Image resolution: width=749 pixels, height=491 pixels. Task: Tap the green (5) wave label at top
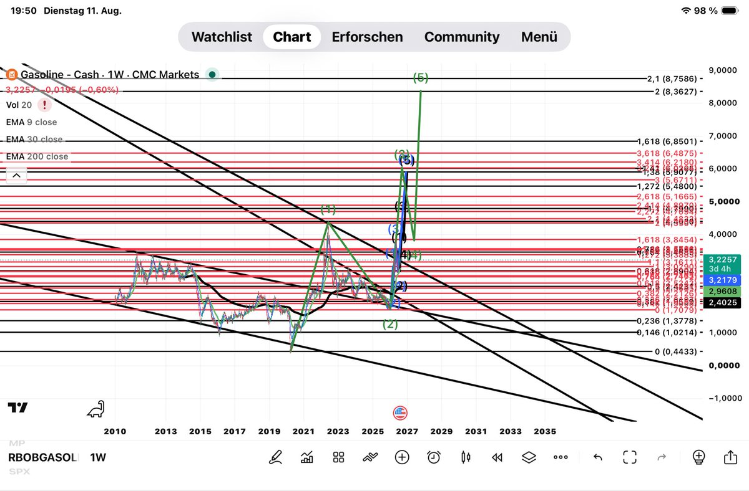coord(421,78)
